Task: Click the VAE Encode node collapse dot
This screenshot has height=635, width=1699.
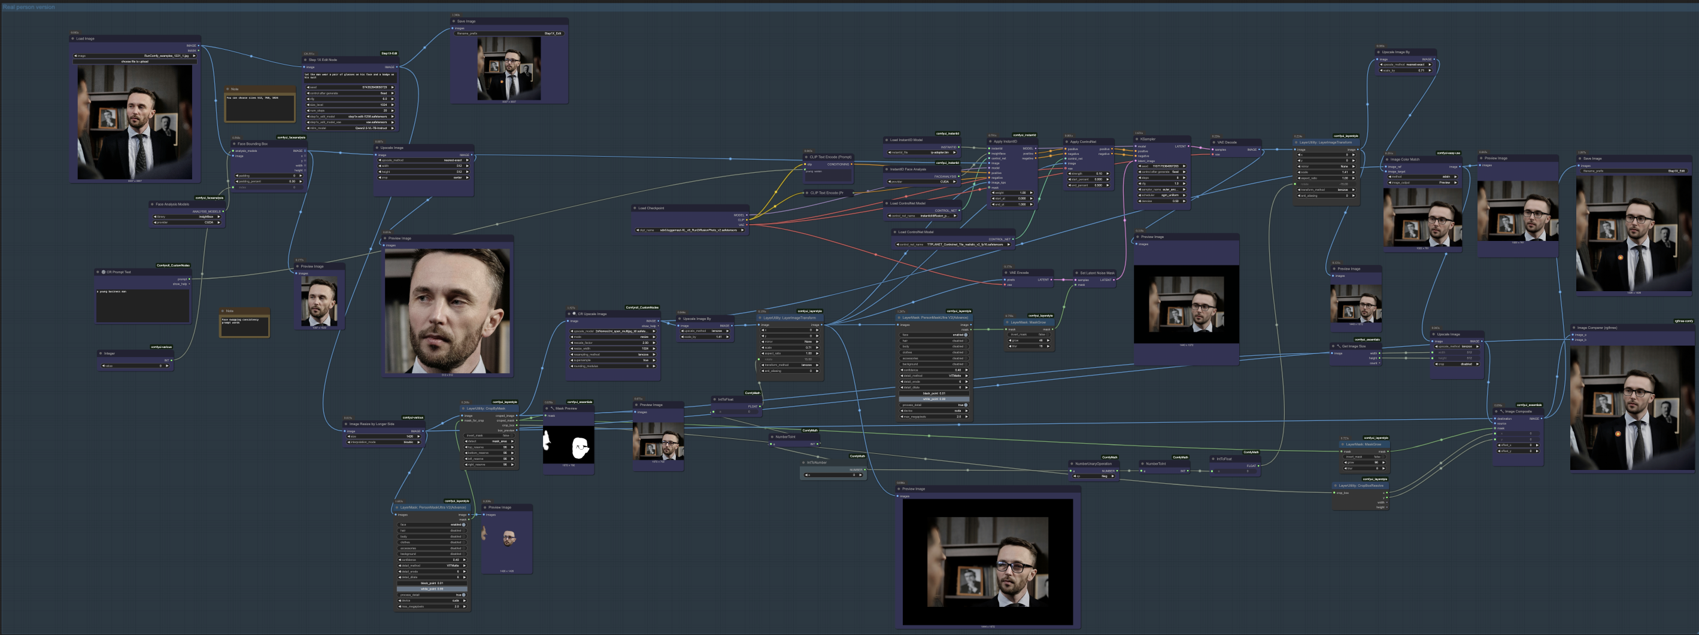Action: [x=1006, y=273]
